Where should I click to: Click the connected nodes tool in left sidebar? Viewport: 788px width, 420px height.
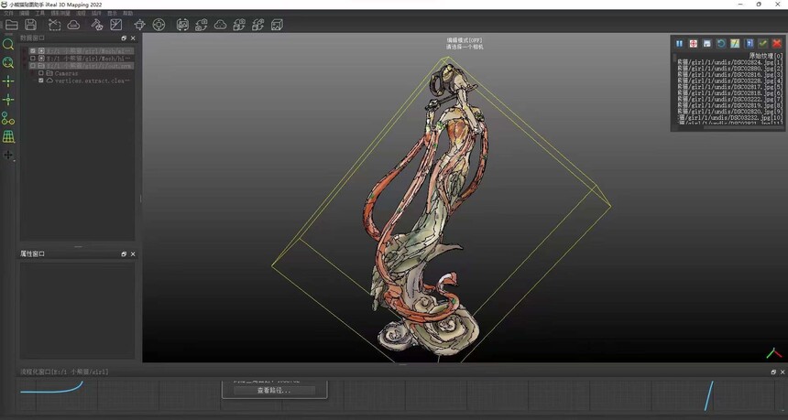click(8, 118)
